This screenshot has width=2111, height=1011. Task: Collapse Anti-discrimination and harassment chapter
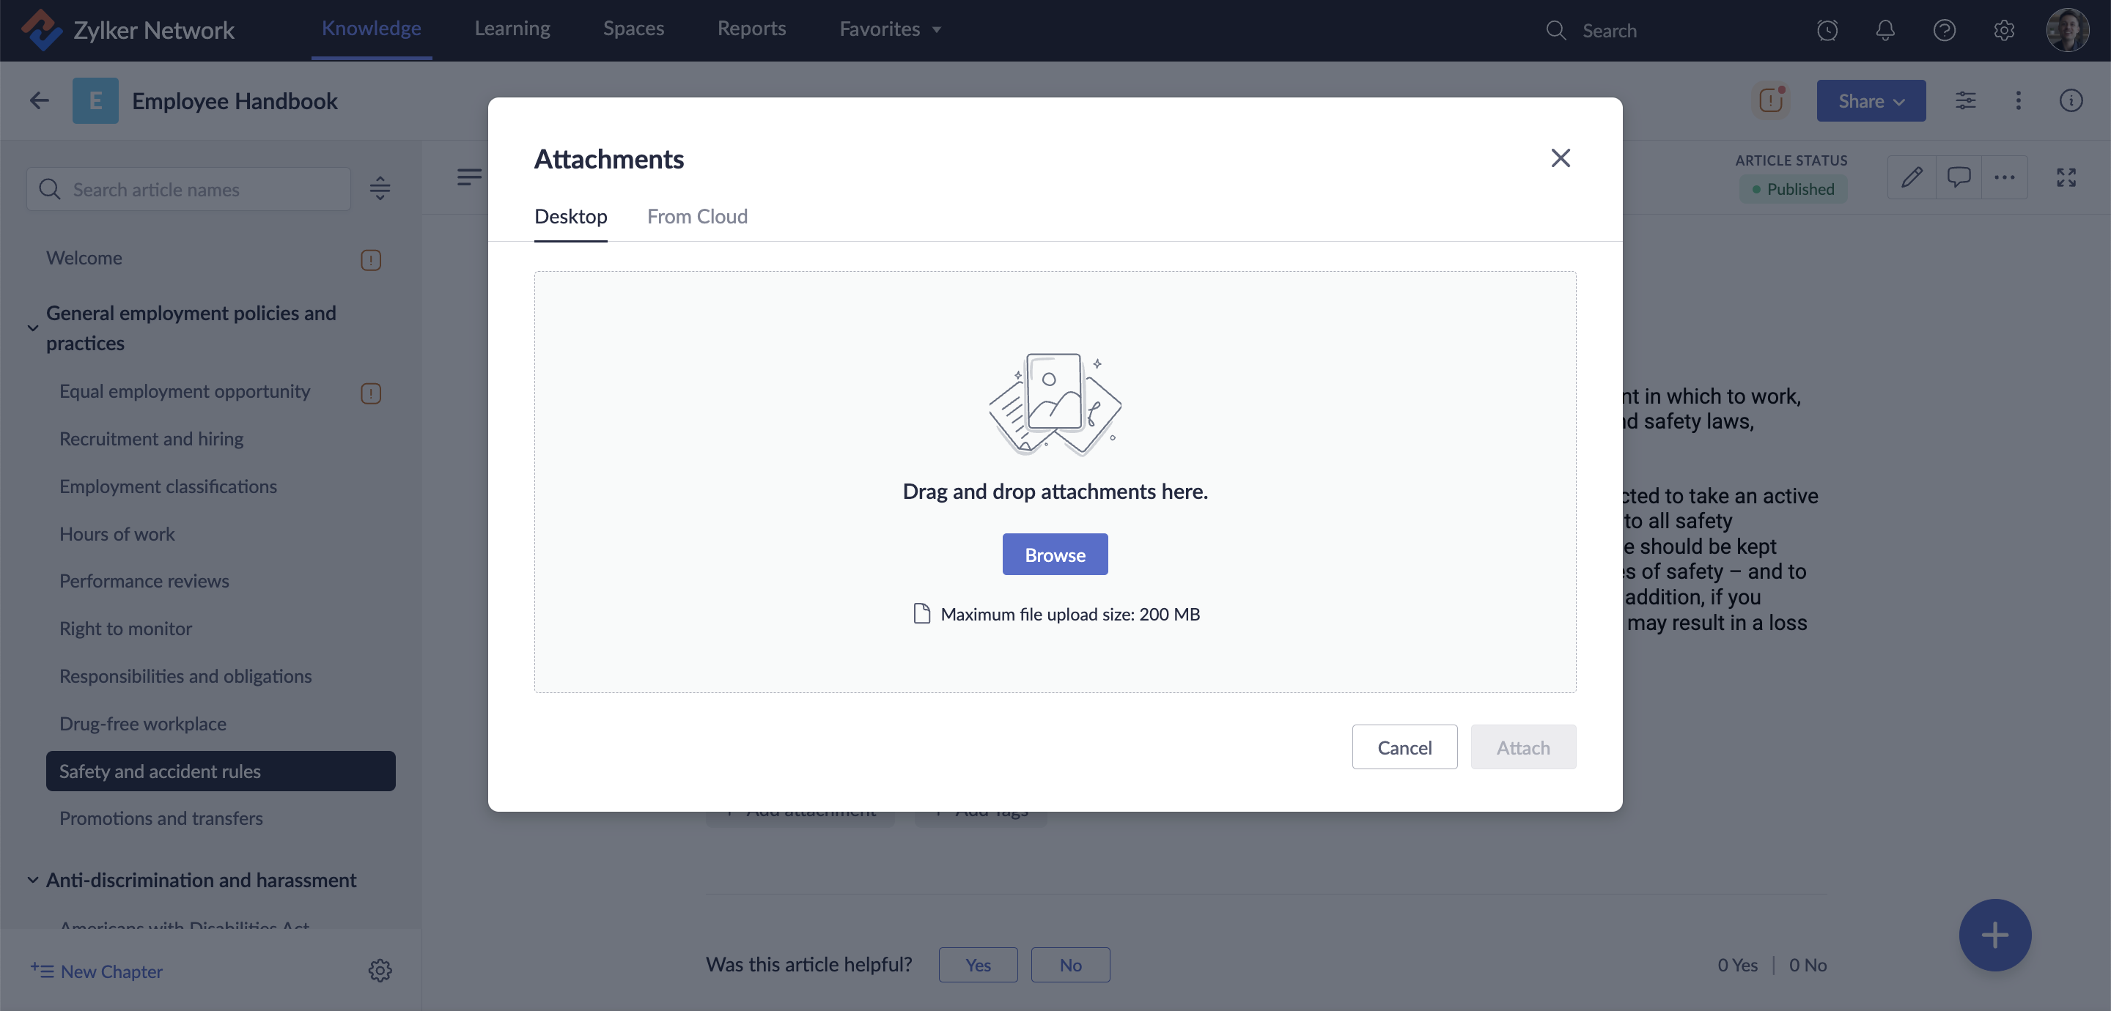click(x=33, y=880)
